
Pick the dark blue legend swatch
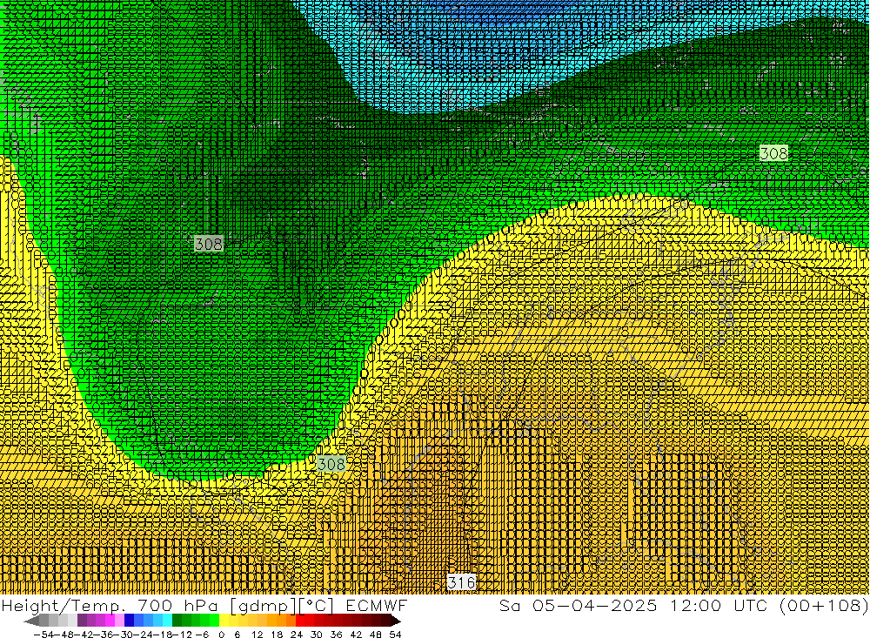(130, 621)
